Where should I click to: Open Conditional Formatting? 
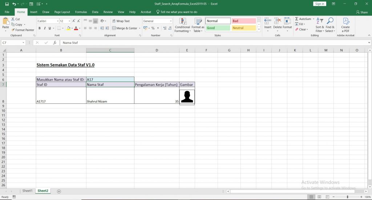(x=182, y=25)
